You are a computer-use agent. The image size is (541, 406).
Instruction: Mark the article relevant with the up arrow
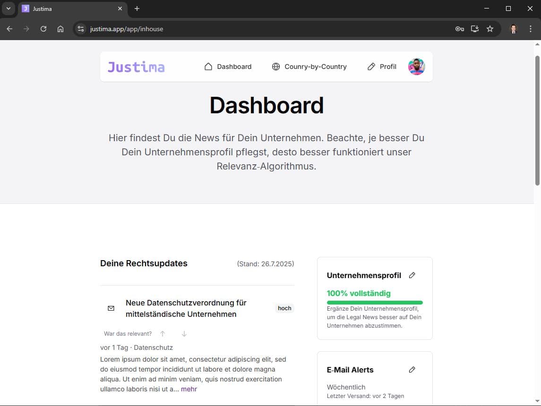coord(162,333)
